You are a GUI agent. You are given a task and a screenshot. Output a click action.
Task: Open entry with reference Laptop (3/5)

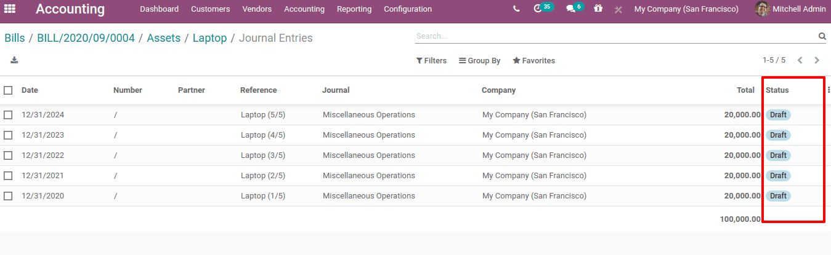point(263,155)
